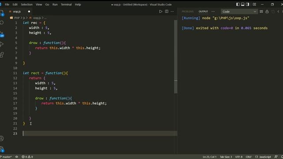Click js folder in breadcrumb

click(x=24, y=18)
